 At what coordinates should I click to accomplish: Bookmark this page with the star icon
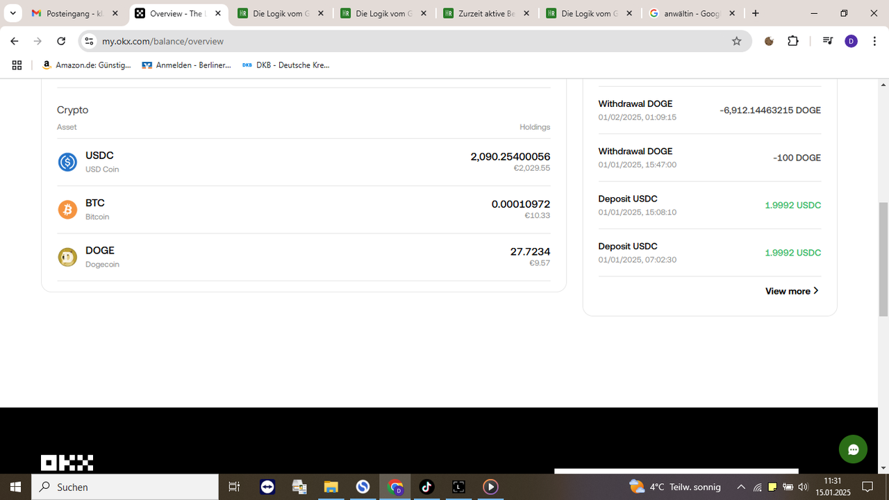click(737, 41)
